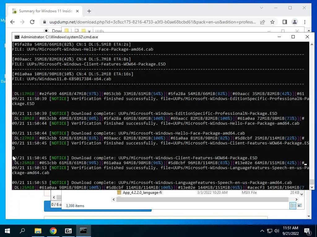
Task: Click the Explorer window folder icon in title bar
Action: click(x=67, y=31)
